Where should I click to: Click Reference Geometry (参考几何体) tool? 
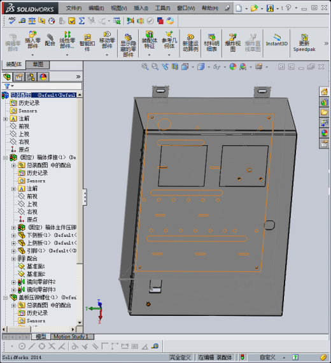[169, 40]
